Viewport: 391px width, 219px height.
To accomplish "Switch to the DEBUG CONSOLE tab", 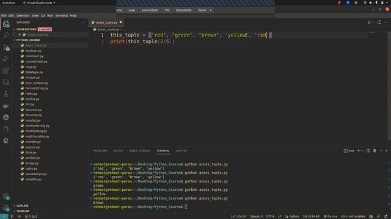I will pyautogui.click(x=140, y=151).
